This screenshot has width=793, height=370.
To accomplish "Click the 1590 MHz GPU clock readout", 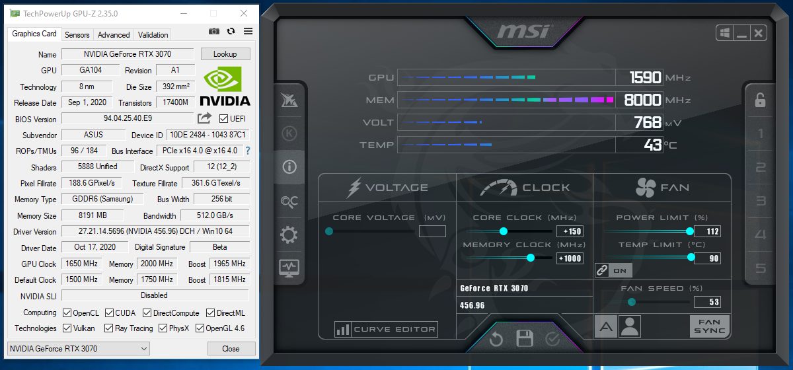I will [x=639, y=78].
